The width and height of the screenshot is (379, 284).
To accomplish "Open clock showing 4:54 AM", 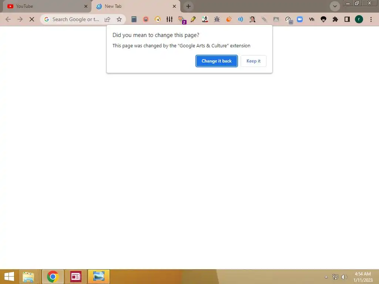I will pos(363,277).
